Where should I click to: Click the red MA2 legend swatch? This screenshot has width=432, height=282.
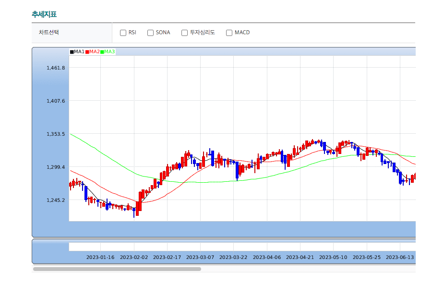click(87, 52)
